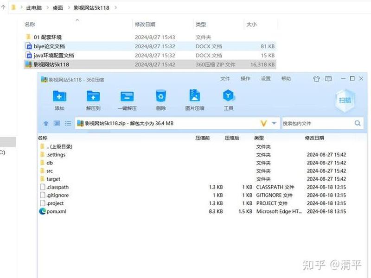Open the 设置 menu in 360压缩
This screenshot has height=278, width=371.
click(x=266, y=78)
